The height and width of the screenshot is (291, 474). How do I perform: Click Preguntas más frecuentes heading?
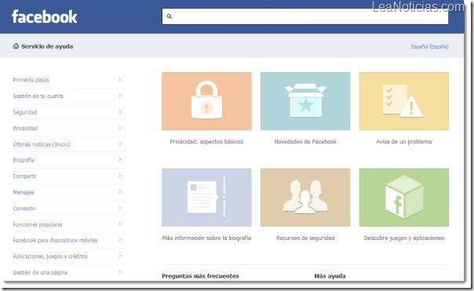[200, 276]
